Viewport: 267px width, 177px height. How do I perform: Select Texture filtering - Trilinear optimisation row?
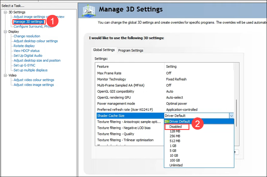click(x=130, y=140)
